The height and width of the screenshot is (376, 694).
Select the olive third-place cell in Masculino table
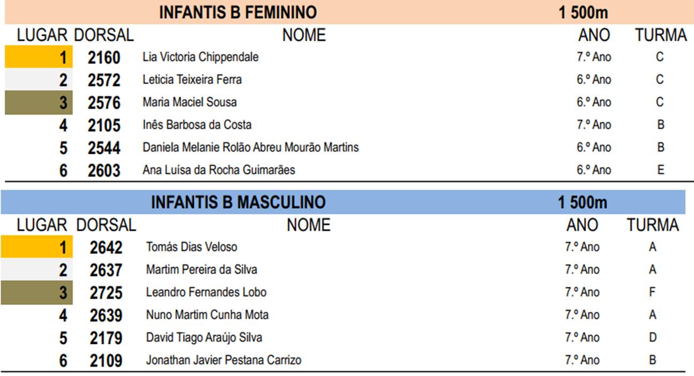tap(36, 293)
